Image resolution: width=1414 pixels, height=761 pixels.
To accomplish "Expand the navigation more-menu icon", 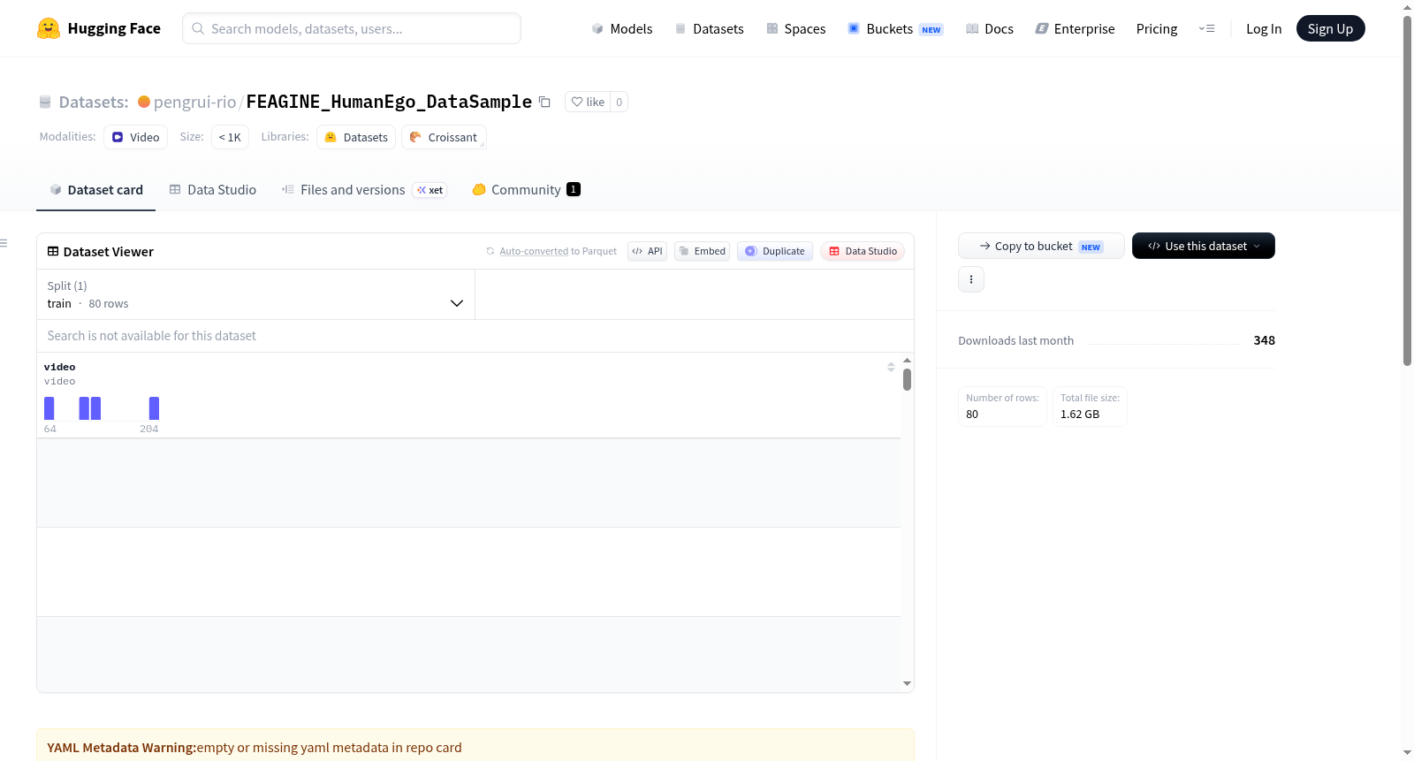I will (x=1206, y=28).
